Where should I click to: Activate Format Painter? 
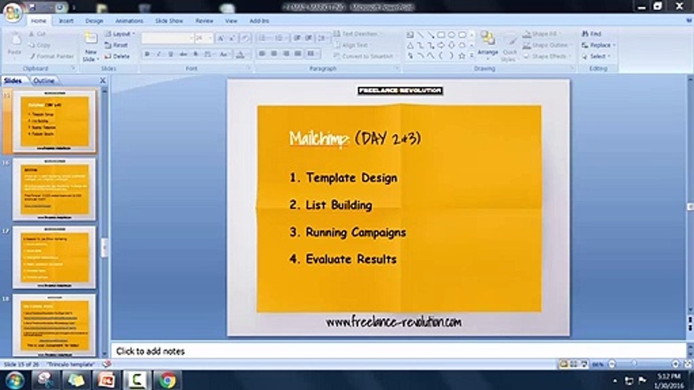click(x=52, y=56)
